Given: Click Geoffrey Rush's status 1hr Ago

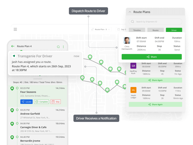Looking at the screenshot, I should tap(178, 74).
